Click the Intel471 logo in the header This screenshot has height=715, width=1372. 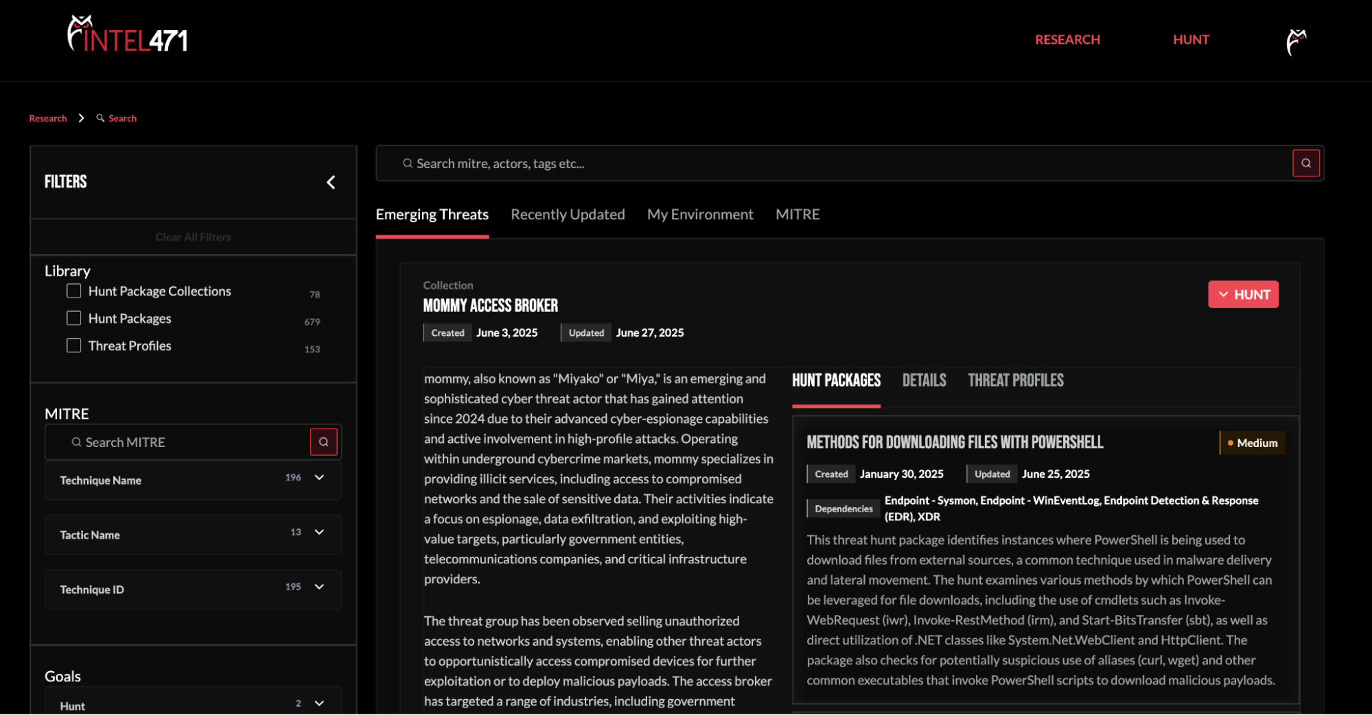tap(128, 34)
